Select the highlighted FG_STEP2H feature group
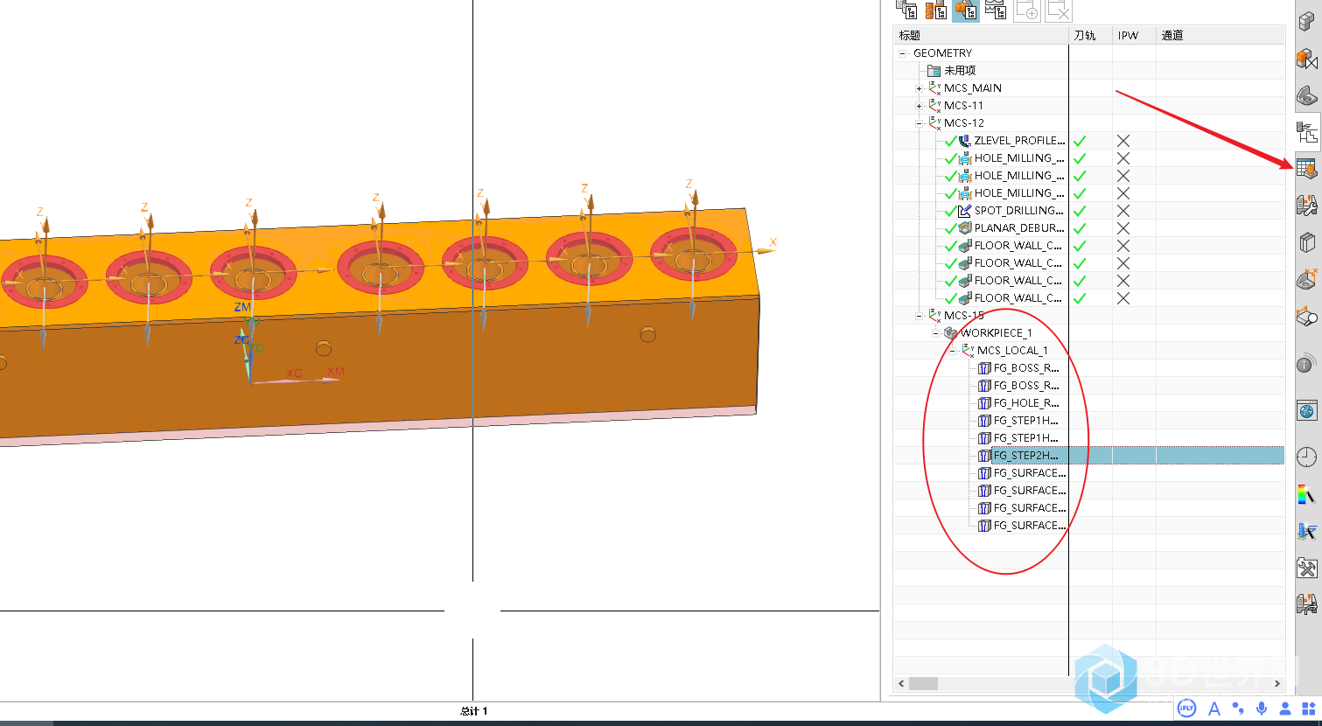1322x726 pixels. (1026, 456)
